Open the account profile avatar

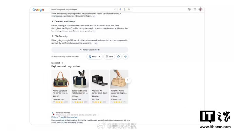click(x=200, y=9)
